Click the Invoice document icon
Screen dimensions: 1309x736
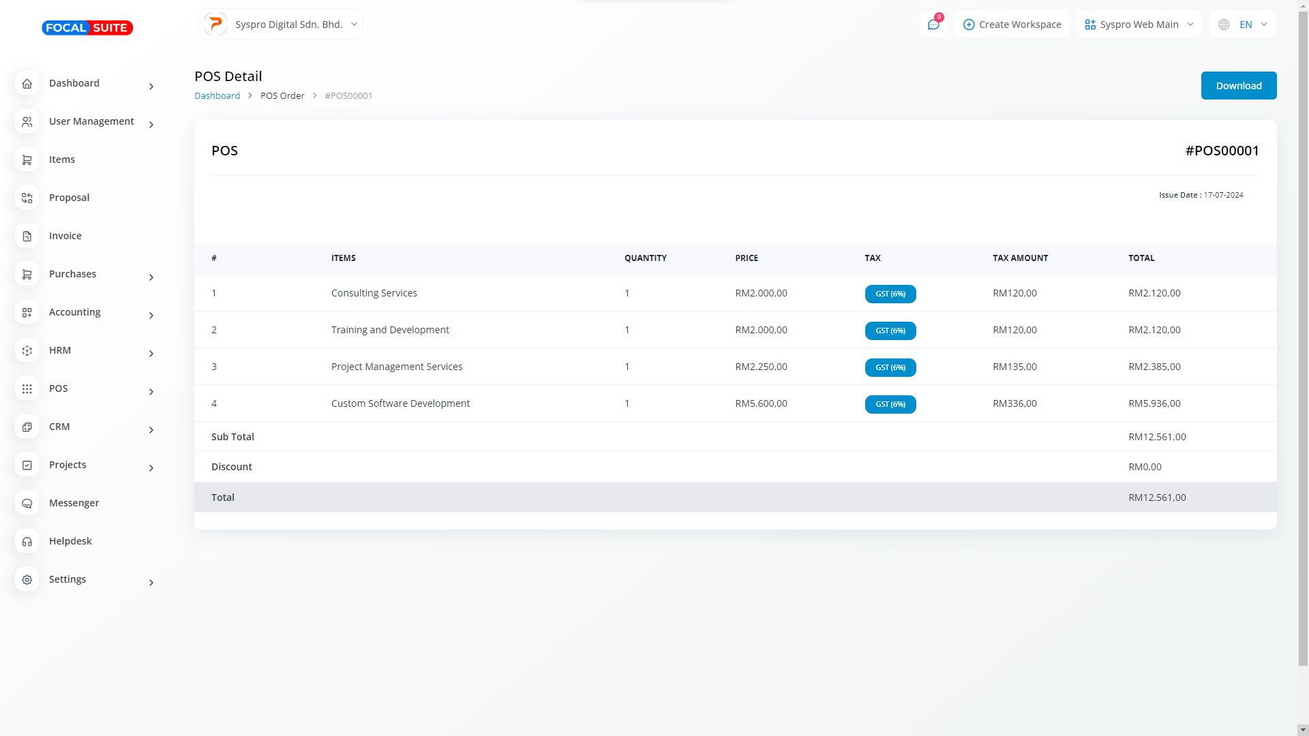(27, 236)
